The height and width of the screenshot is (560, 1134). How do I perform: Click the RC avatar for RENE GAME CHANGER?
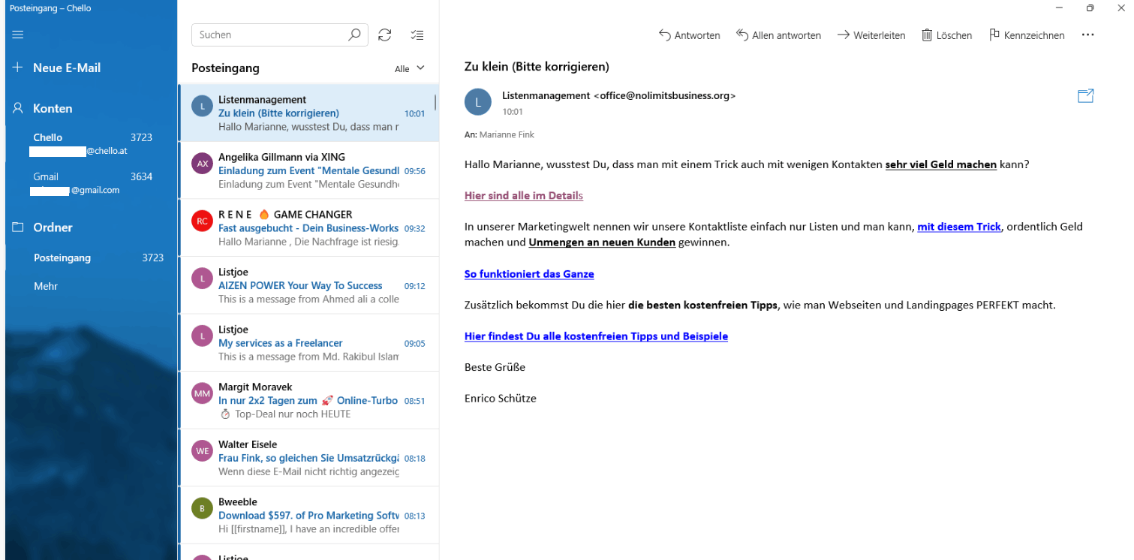tap(202, 221)
